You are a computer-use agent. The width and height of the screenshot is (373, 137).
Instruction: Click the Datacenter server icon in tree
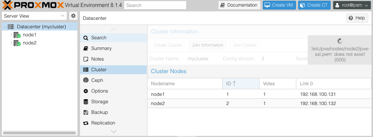click(11, 27)
